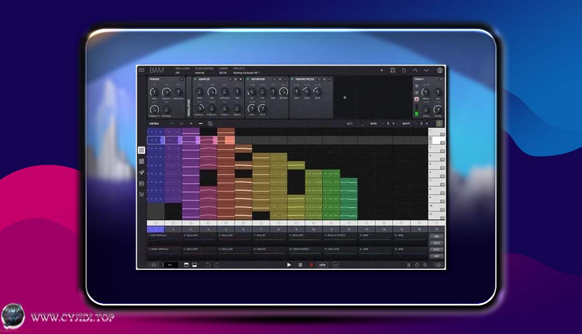582x334 pixels.
Task: Decrease Beats value with minus
Action: (x=416, y=123)
